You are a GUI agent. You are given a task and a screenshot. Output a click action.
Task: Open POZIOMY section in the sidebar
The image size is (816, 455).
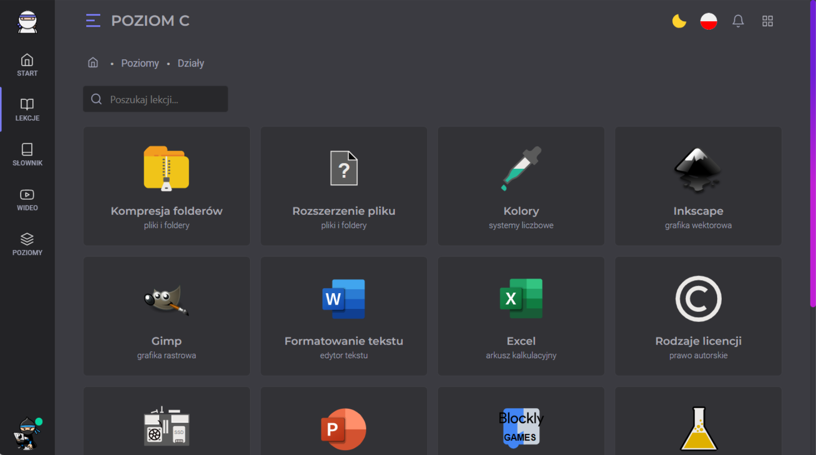coord(27,244)
